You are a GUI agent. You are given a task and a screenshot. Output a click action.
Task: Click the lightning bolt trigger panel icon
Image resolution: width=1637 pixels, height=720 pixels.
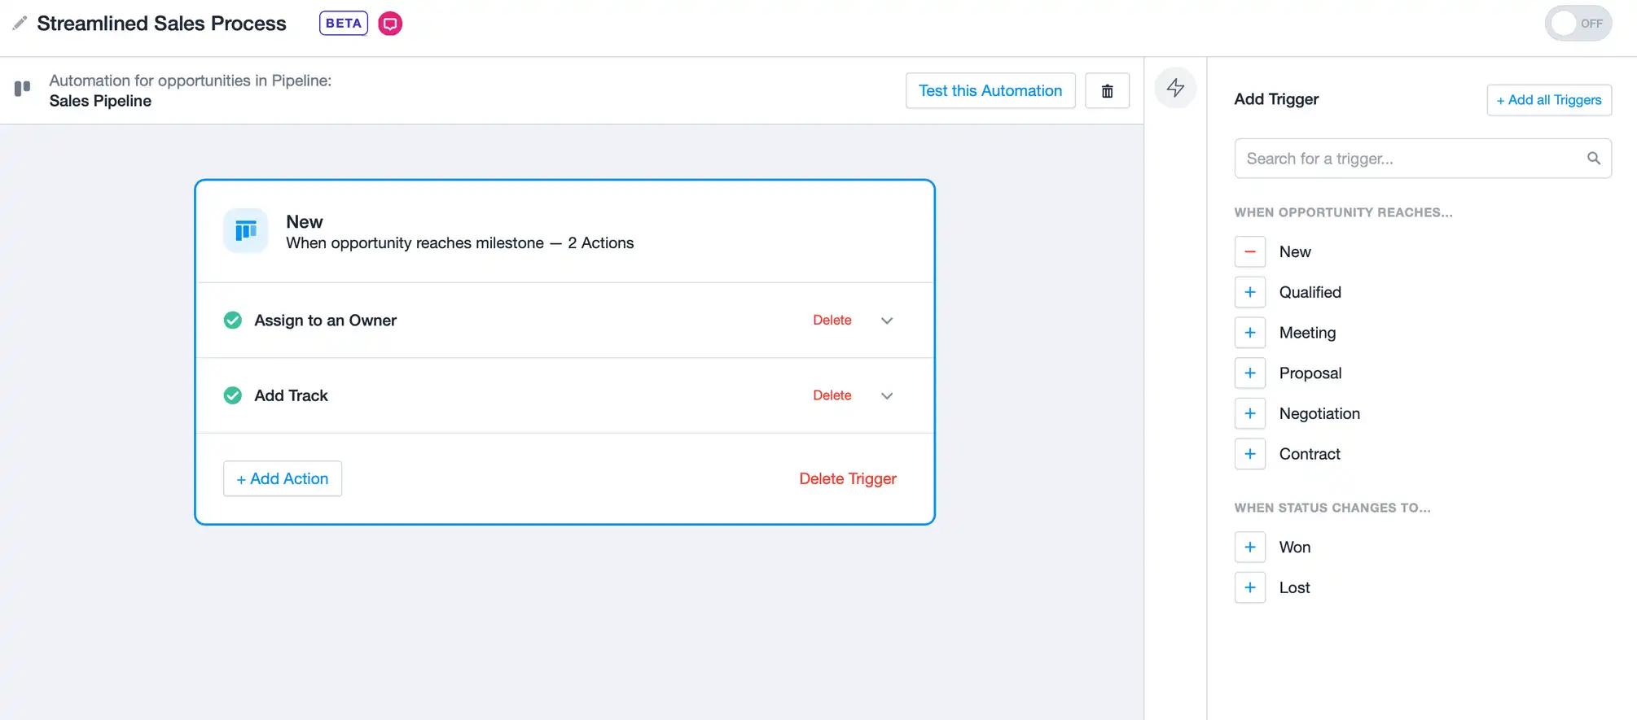click(x=1175, y=87)
